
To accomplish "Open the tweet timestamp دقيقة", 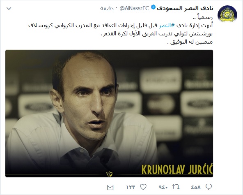I will point(107,8).
